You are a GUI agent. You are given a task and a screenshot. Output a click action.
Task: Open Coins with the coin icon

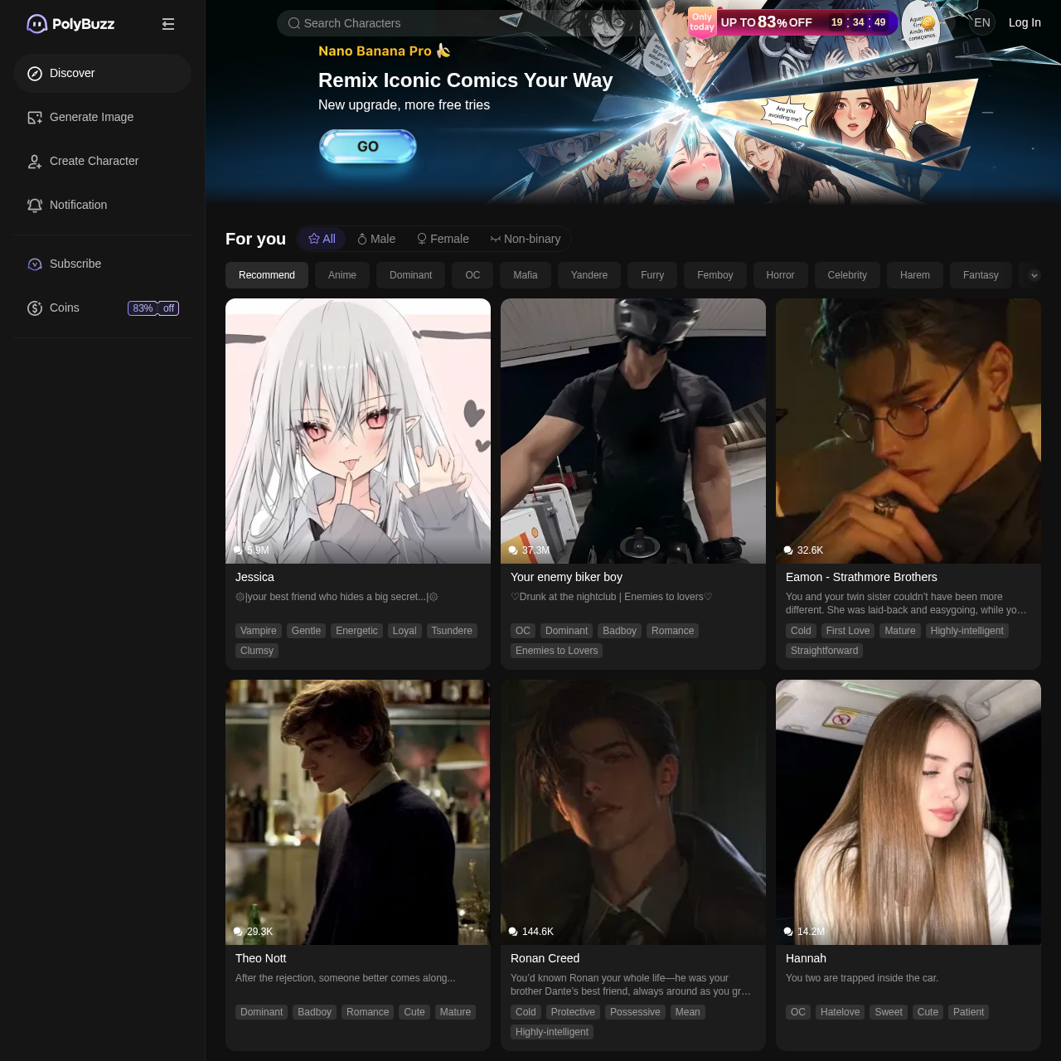point(34,308)
